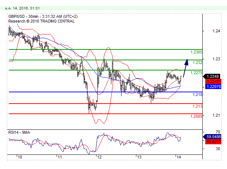227x169 pixels.
Task: Click the 1.21 price axis label
Action: click(216, 115)
